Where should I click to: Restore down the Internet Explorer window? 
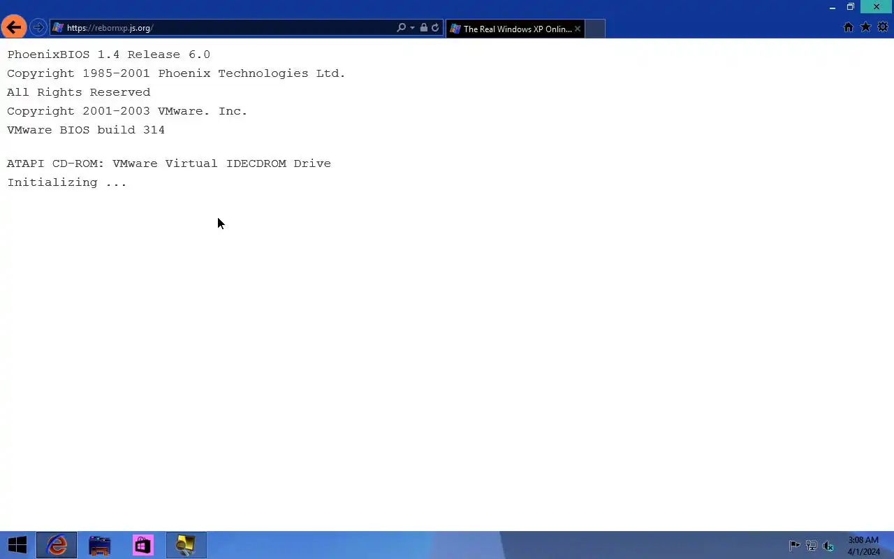click(x=851, y=7)
